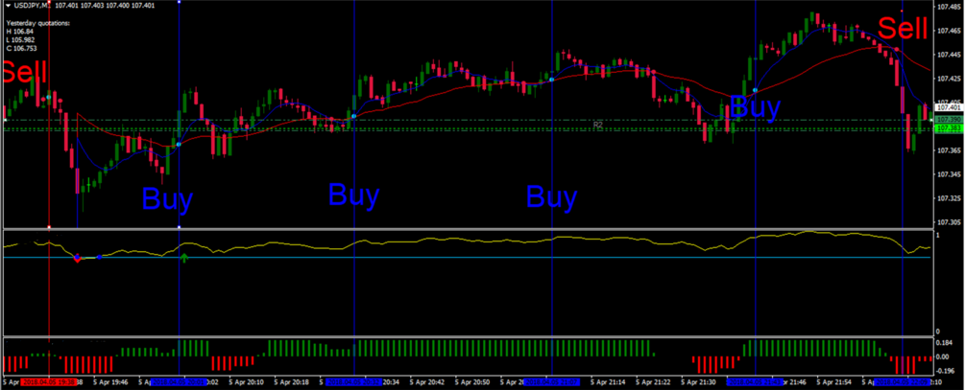Click the R2 pivot level label

click(597, 125)
